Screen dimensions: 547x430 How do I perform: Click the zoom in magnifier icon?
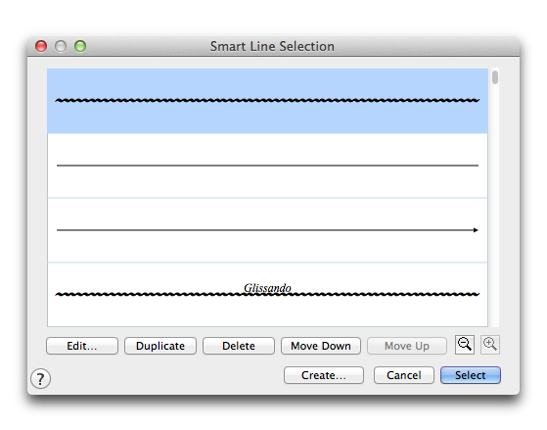[490, 345]
